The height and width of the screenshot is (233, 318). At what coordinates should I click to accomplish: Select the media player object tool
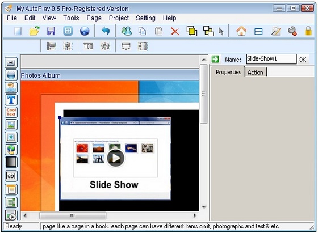pos(11,215)
